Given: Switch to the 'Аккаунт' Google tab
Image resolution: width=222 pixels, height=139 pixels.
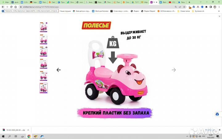Looking at the screenshot, I should (89, 2).
